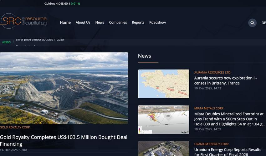Open the News navigation item

(x=100, y=22)
